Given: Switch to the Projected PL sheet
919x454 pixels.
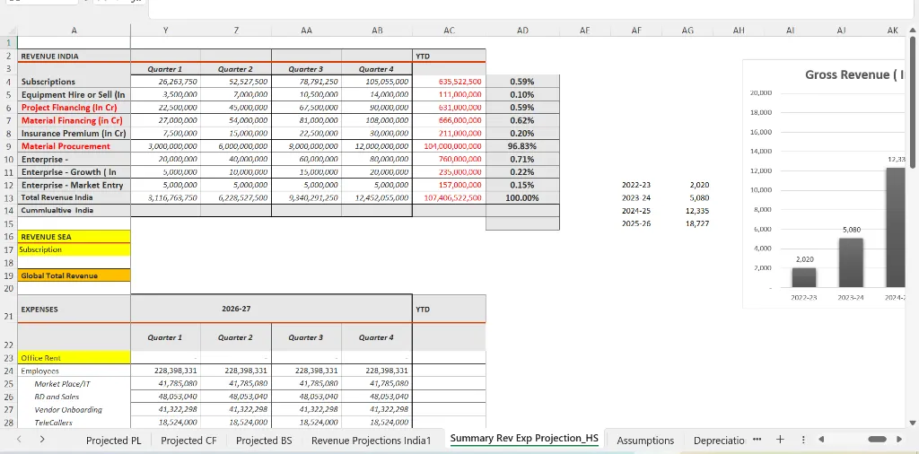Looking at the screenshot, I should pos(113,441).
